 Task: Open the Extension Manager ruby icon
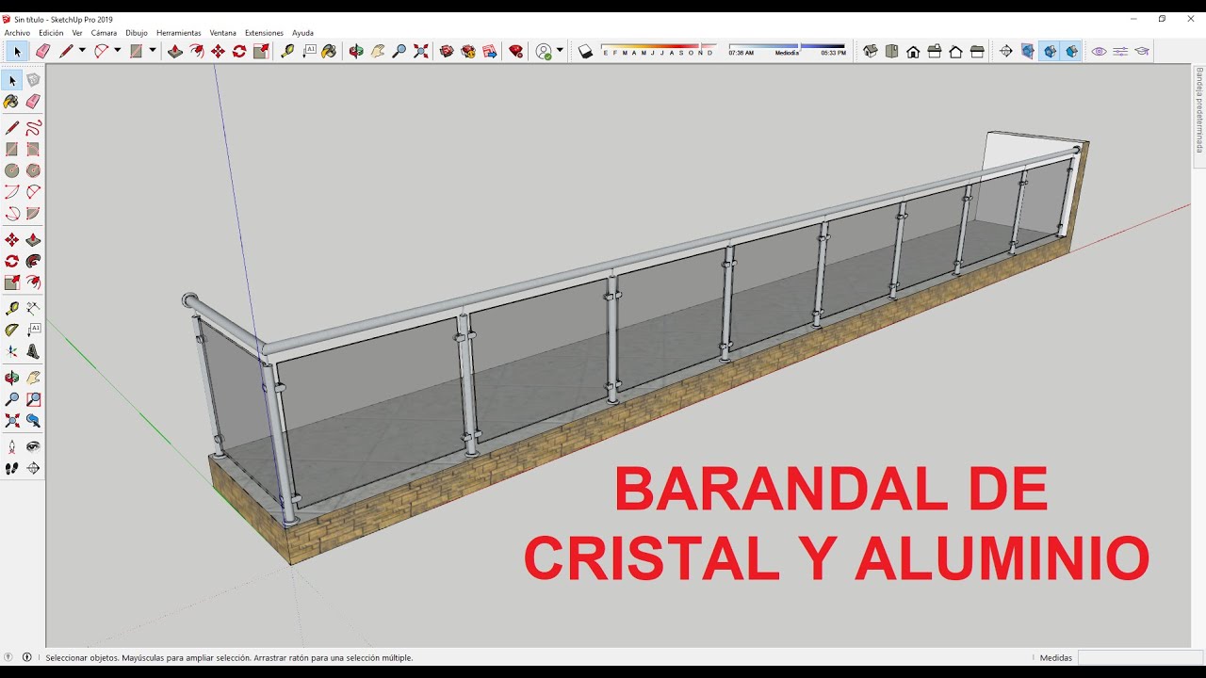pyautogui.click(x=515, y=51)
